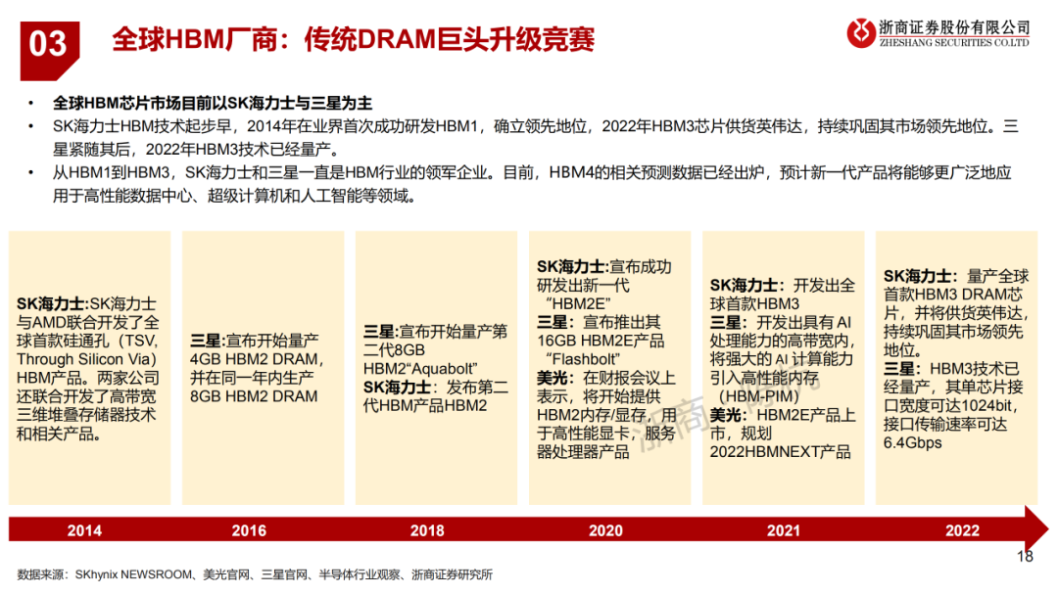Click the 2020 timeline marker
Viewport: 1058px width, 595px height.
pyautogui.click(x=606, y=530)
